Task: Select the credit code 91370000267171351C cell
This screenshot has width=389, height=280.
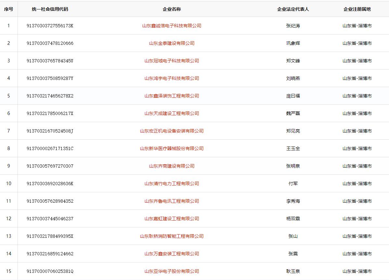Action: pyautogui.click(x=50, y=148)
